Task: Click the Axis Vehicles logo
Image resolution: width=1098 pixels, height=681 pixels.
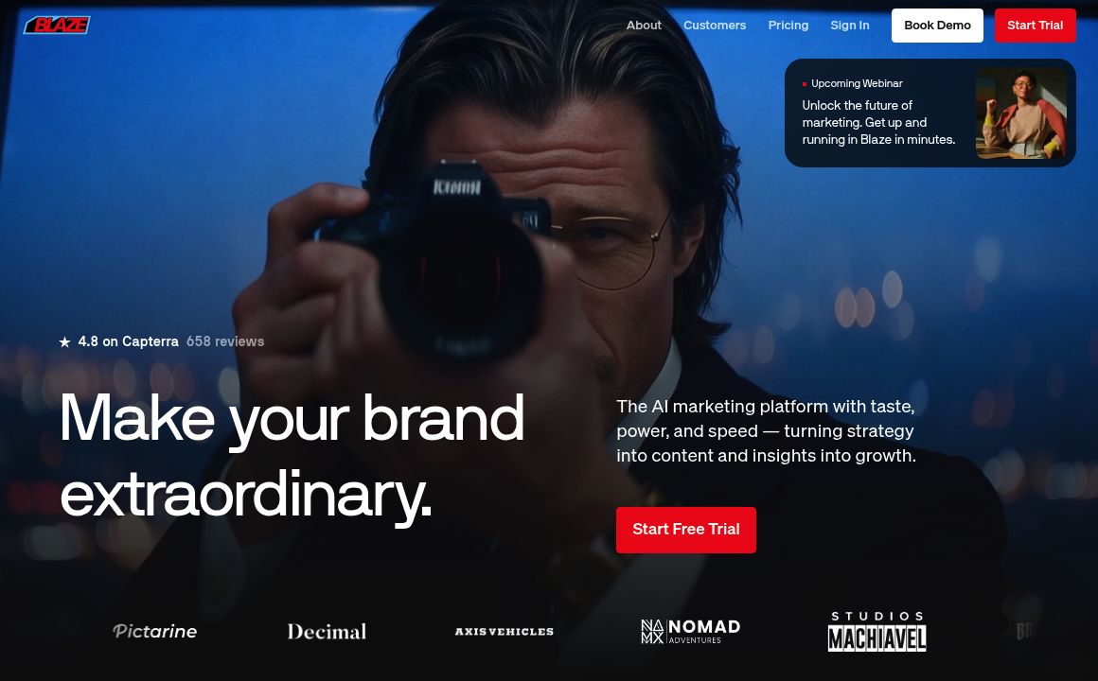Action: 505,631
